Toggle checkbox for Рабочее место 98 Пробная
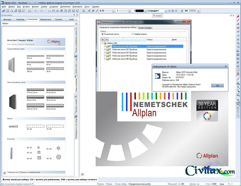Screen dimensions: 241x186 tap(110, 59)
